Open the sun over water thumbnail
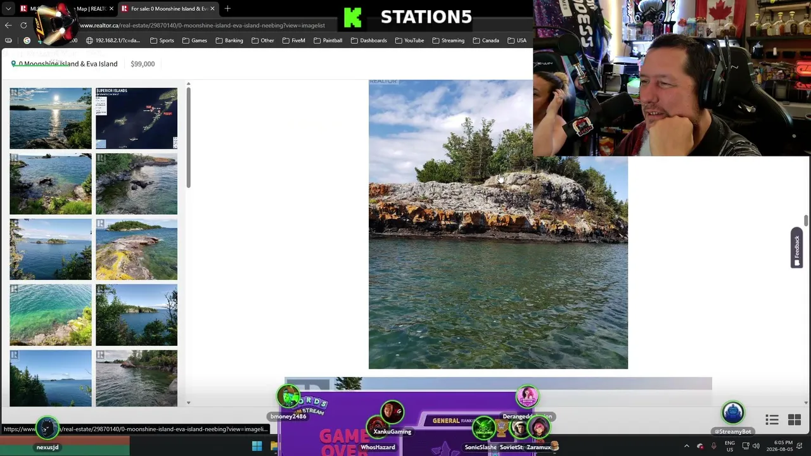The width and height of the screenshot is (811, 456). [x=51, y=118]
